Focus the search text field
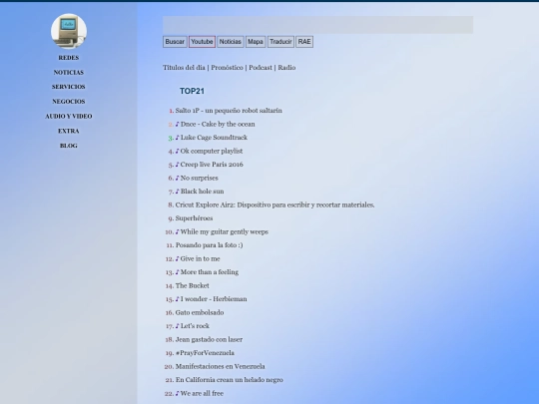The image size is (539, 404). pyautogui.click(x=318, y=25)
